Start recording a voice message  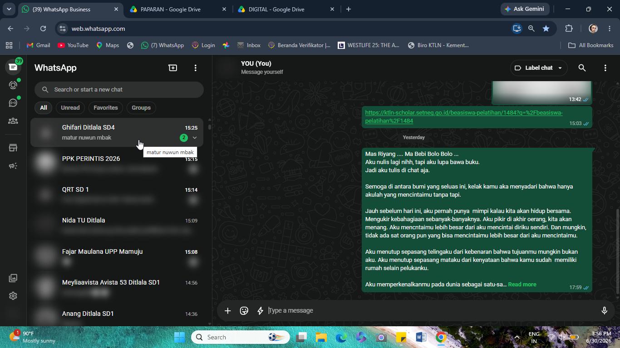pos(604,310)
